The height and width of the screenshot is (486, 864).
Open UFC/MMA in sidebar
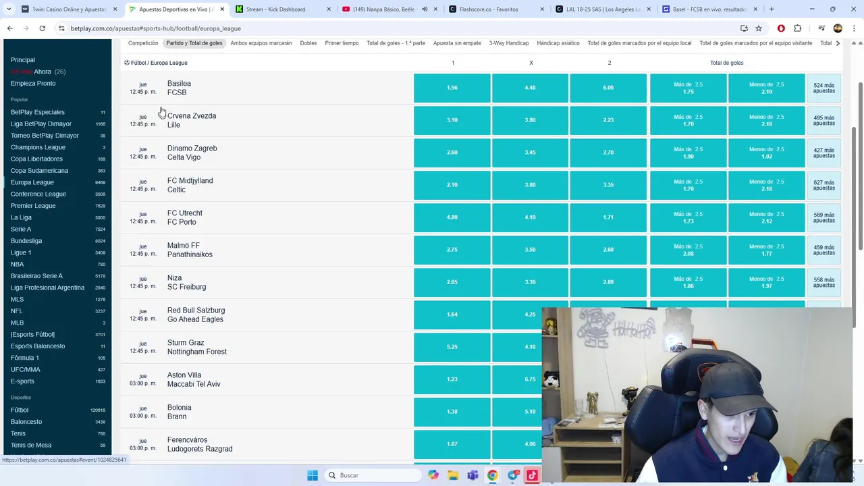(26, 369)
